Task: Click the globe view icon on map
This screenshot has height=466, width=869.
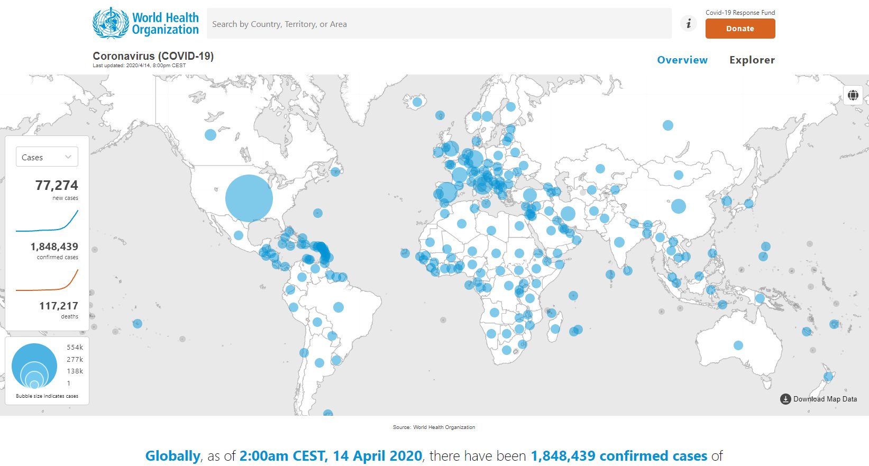Action: [x=853, y=95]
